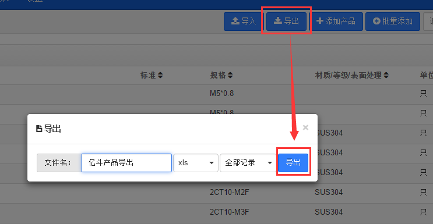
Task: Sort by the 规格 column arrows
Action: click(x=230, y=75)
